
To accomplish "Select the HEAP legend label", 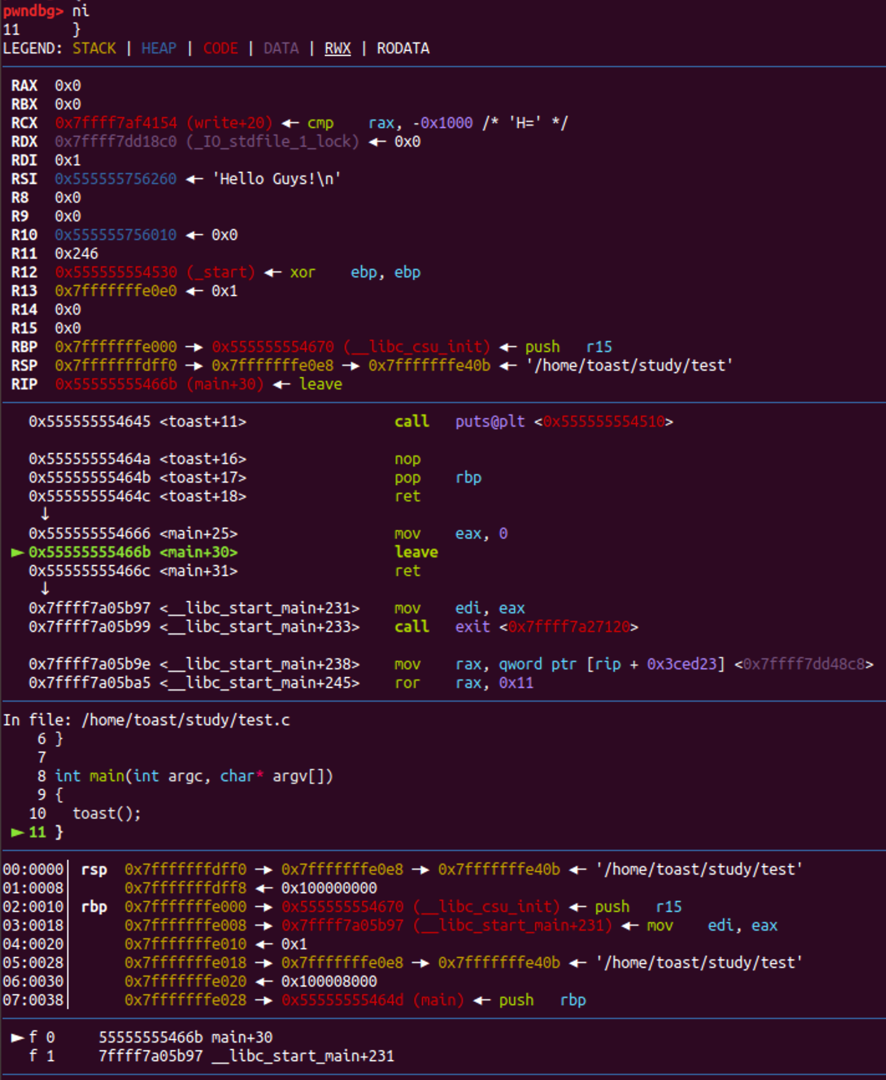I will tap(159, 48).
